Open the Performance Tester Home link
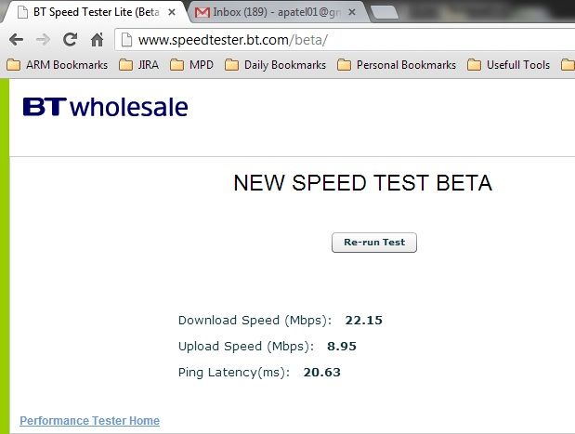This screenshot has width=575, height=434. point(89,420)
